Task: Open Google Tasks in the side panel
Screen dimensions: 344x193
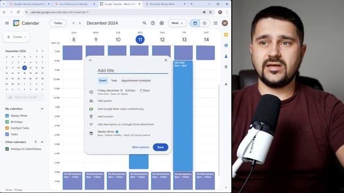Action: tap(226, 46)
